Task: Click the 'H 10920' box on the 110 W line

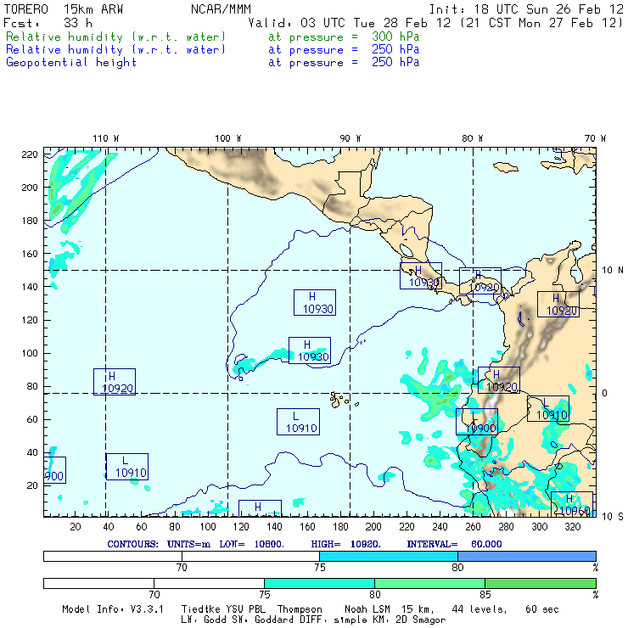Action: click(x=115, y=382)
